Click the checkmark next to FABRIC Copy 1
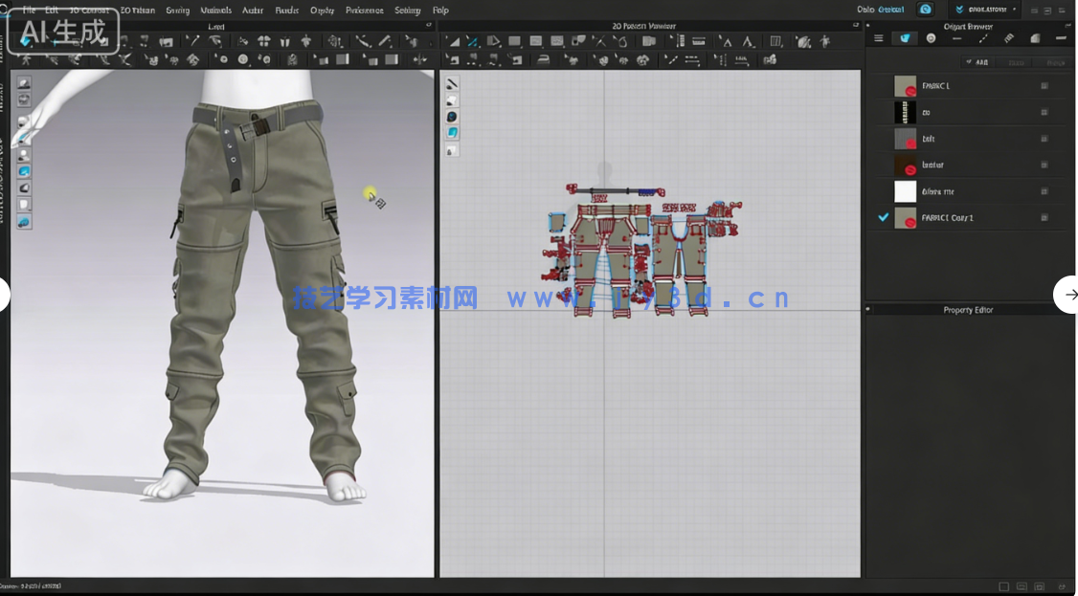1078x596 pixels. [x=883, y=217]
